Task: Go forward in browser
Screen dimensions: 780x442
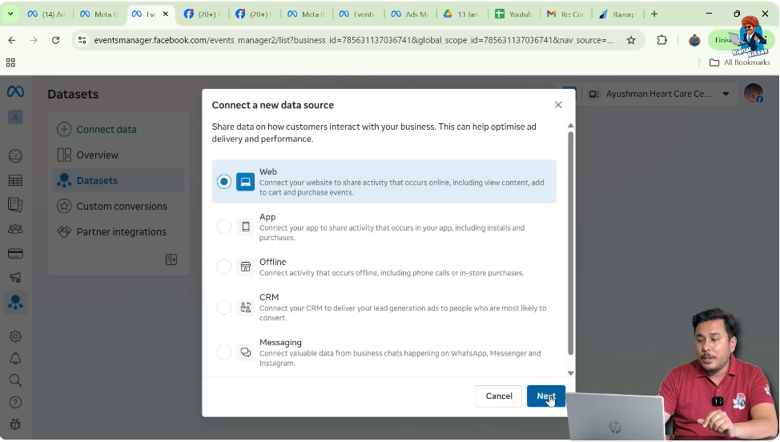Action: coord(34,40)
